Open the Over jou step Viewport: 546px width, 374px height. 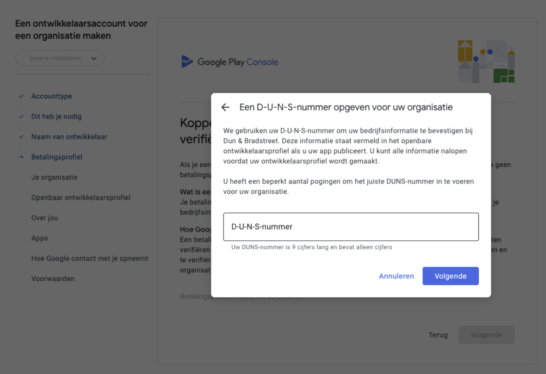45,218
